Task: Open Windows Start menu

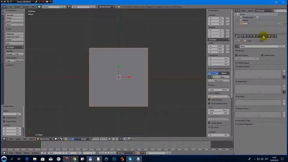Action: (4, 159)
